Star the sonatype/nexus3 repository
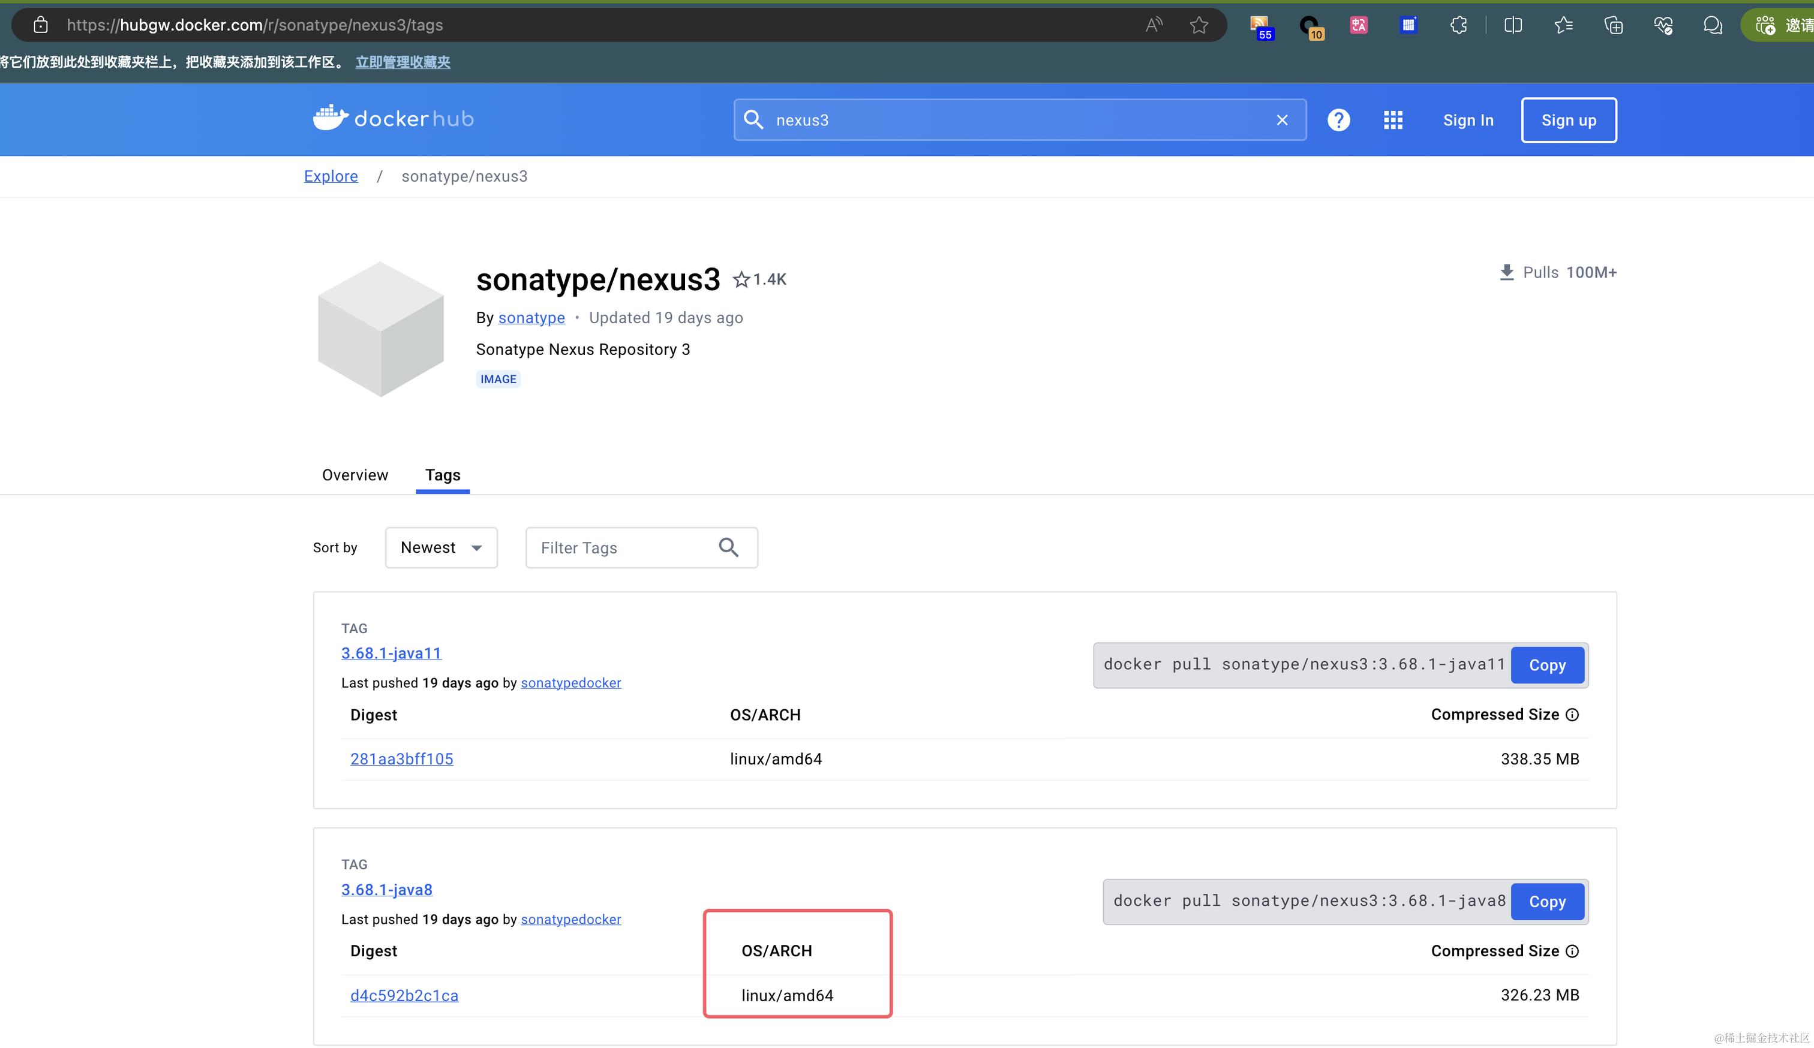 741,280
